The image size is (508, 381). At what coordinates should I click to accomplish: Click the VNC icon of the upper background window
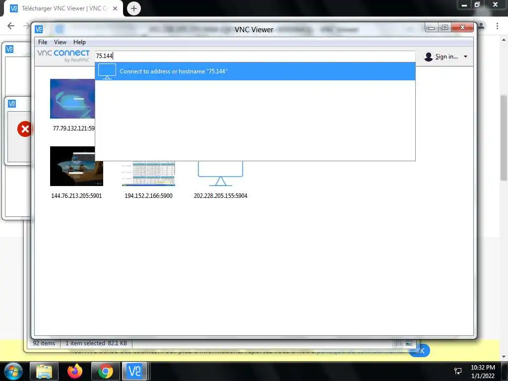[x=10, y=49]
